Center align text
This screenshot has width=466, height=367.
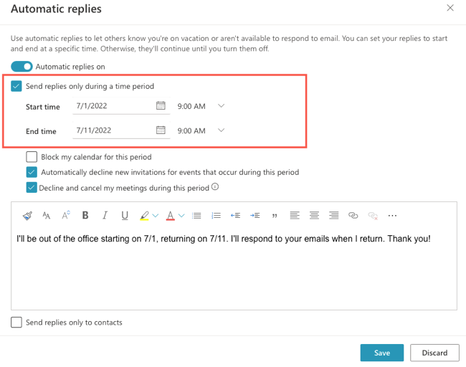[x=314, y=216]
